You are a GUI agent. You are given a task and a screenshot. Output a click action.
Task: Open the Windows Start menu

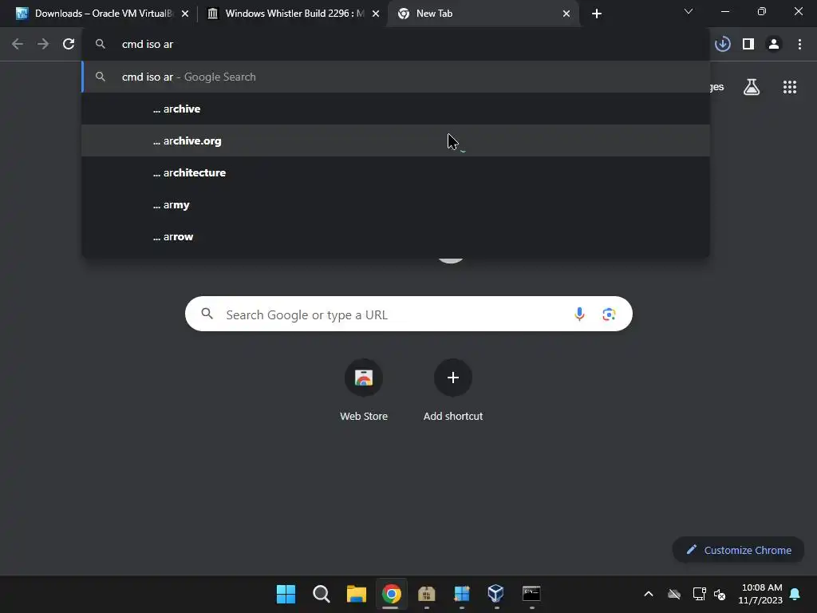coord(286,594)
